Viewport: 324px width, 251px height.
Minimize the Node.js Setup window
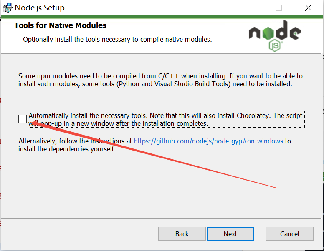pos(250,8)
